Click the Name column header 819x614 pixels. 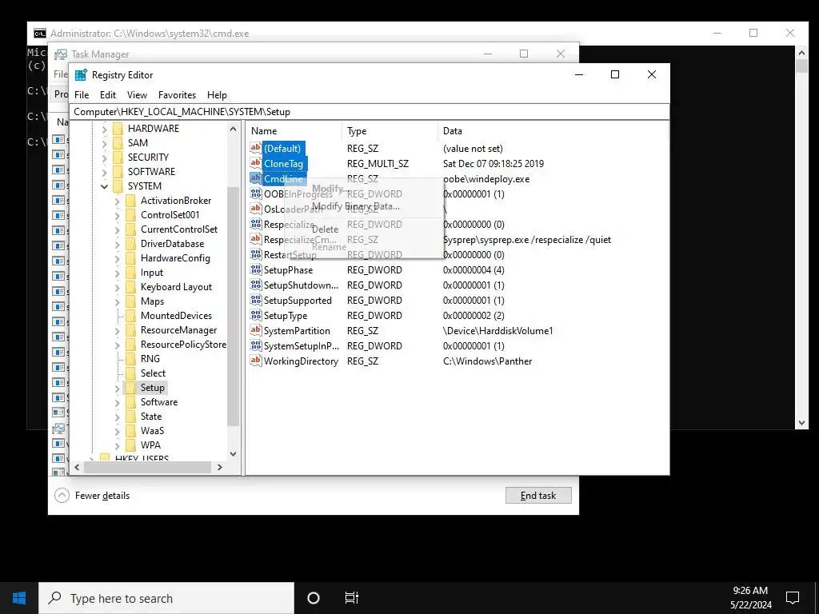[x=294, y=131]
